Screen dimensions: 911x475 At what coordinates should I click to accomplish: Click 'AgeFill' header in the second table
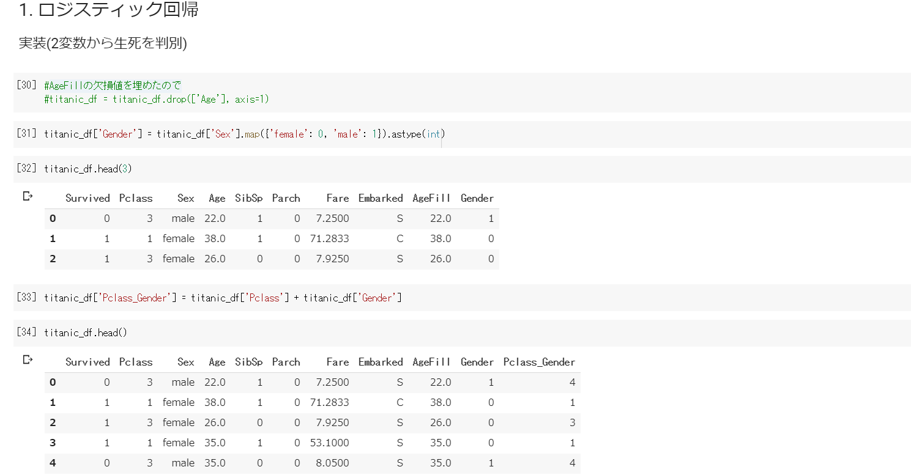431,362
